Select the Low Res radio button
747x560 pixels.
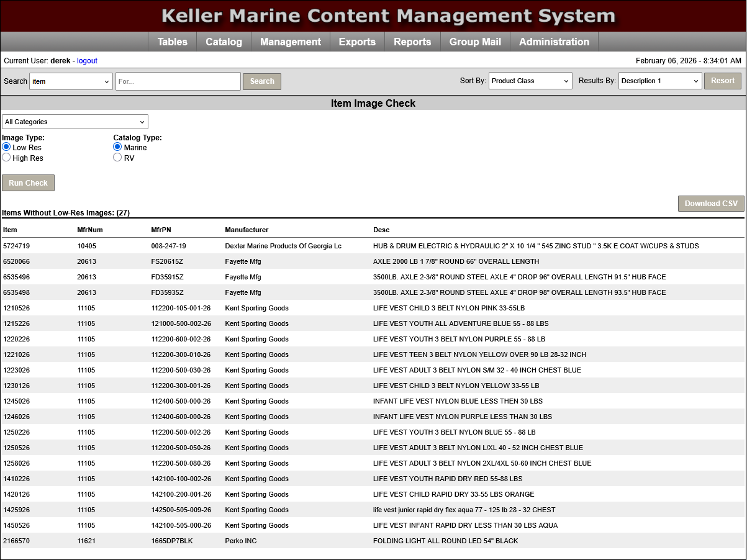6,147
